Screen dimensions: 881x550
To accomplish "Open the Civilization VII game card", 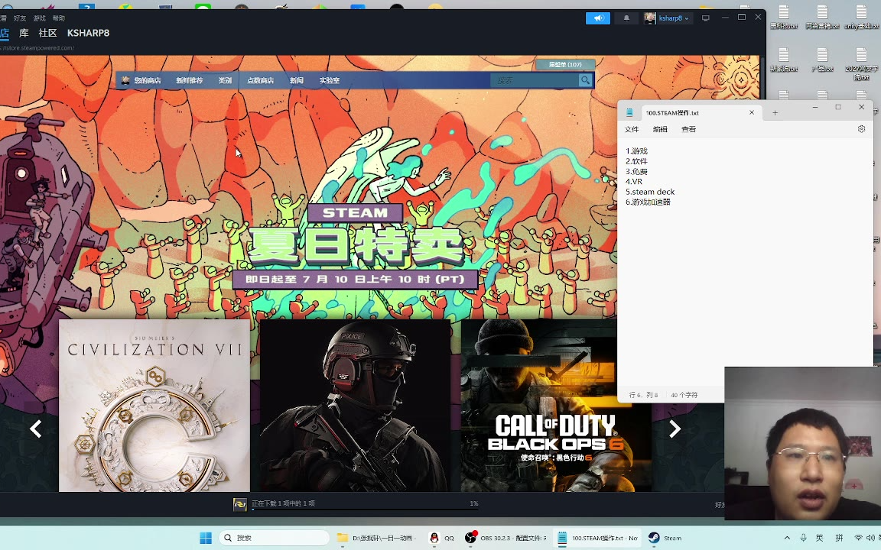I will [154, 406].
